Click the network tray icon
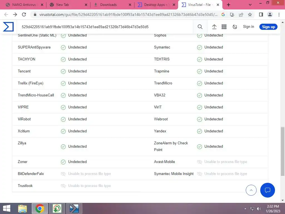This screenshot has height=214, width=285. pyautogui.click(x=252, y=209)
